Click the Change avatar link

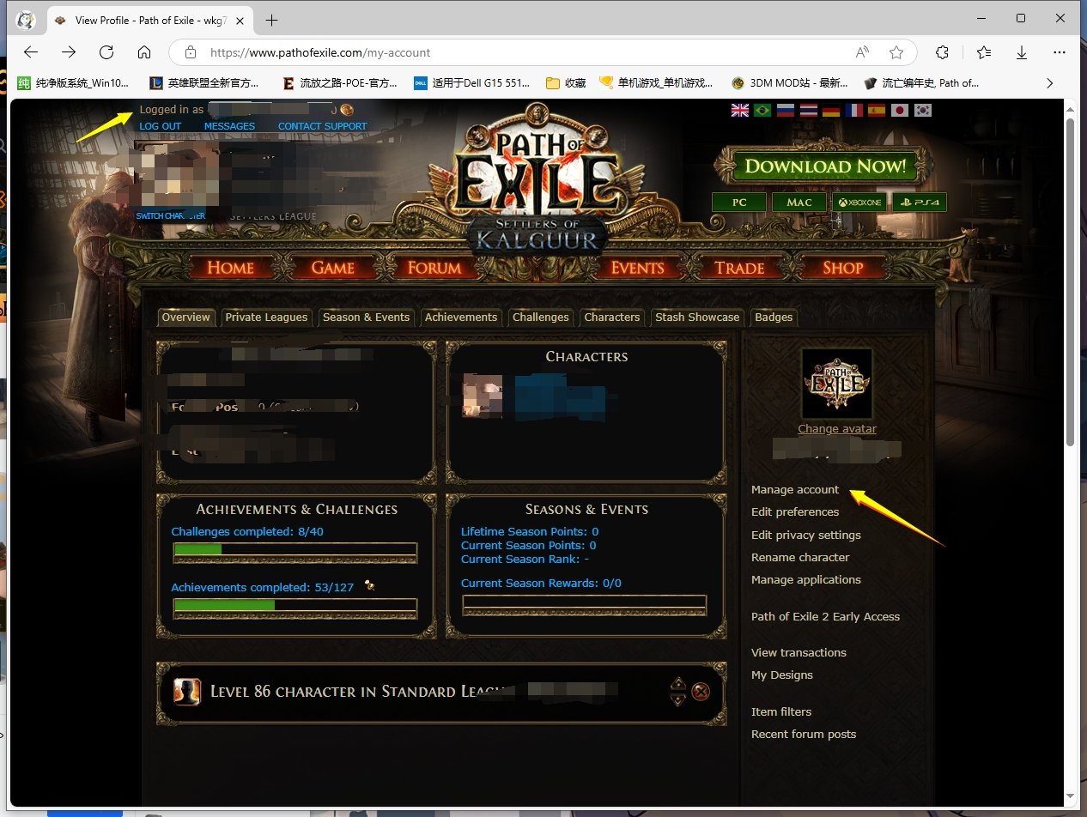point(837,429)
